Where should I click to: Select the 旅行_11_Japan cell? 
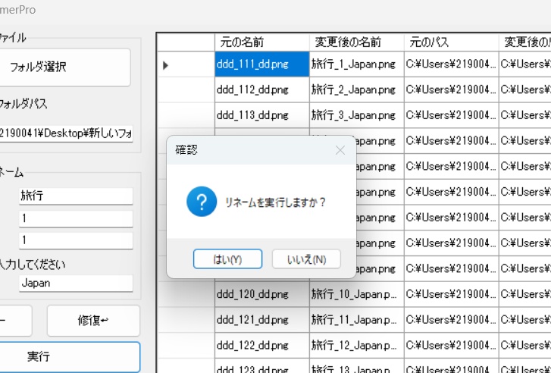coord(357,320)
